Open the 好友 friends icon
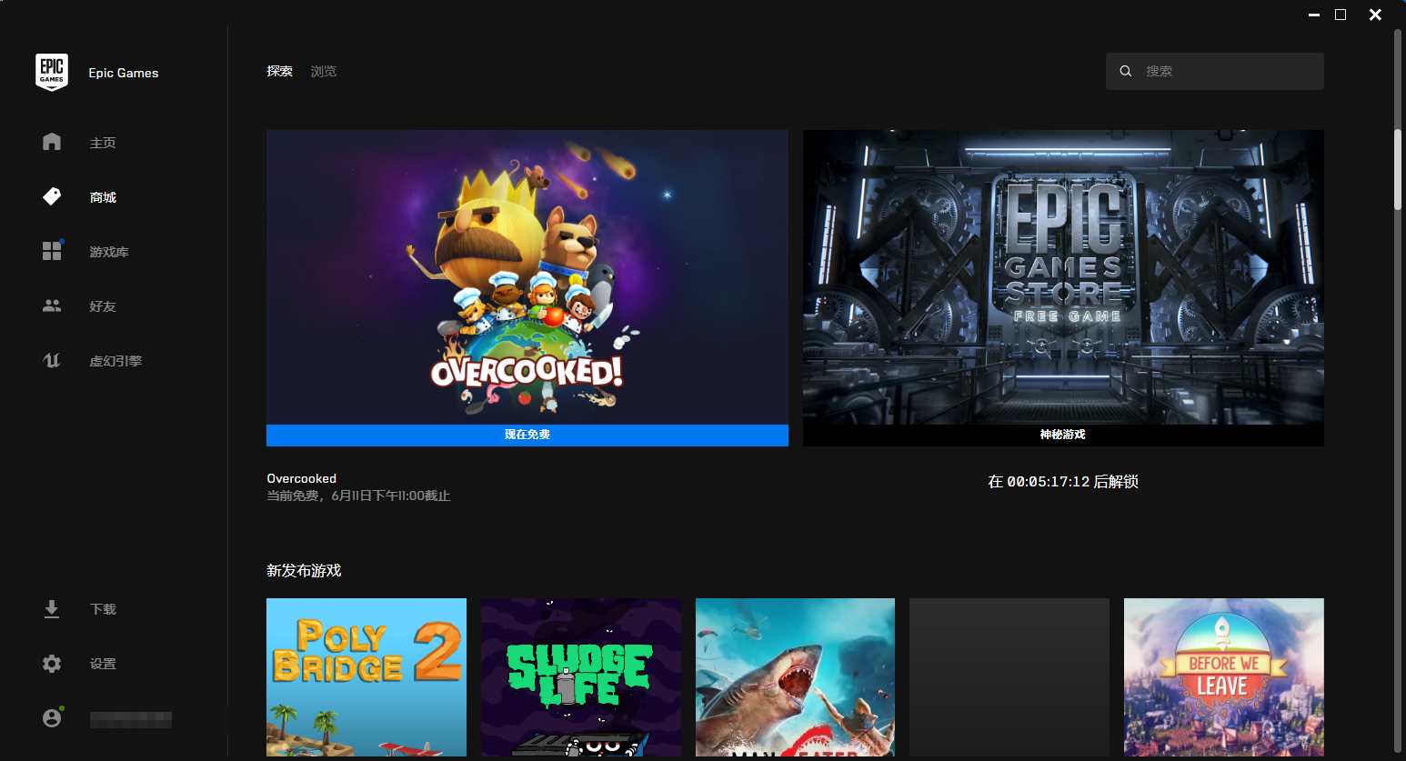1406x761 pixels. (52, 305)
